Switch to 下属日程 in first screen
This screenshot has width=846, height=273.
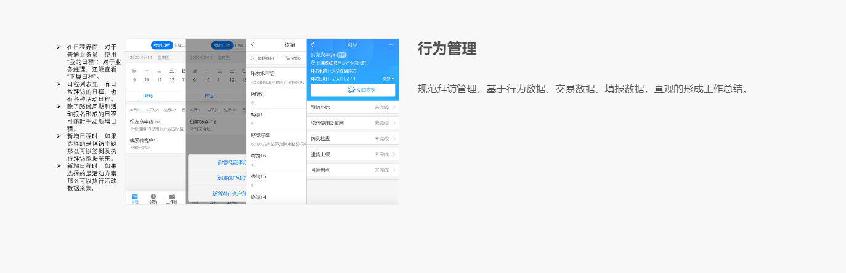click(x=179, y=45)
